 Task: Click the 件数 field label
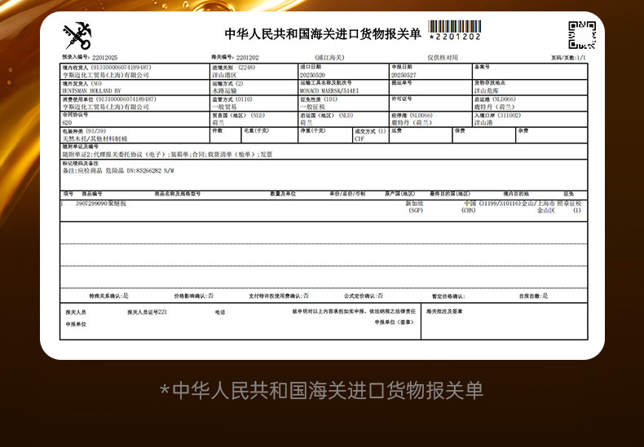pos(218,130)
